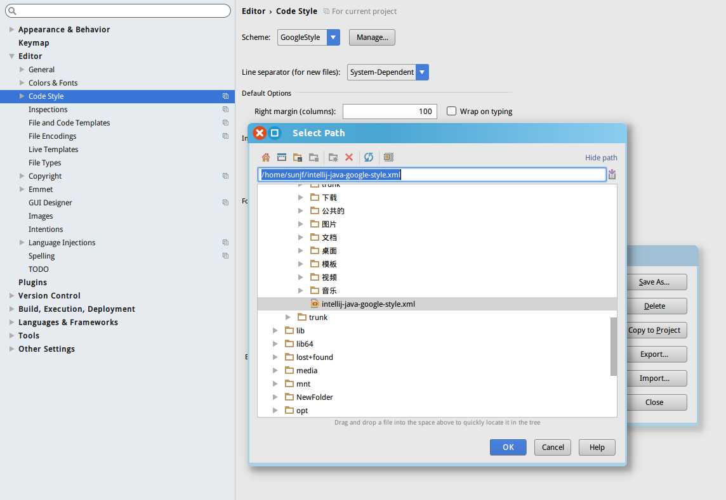Click the search magnifier icon in settings

pos(13,11)
